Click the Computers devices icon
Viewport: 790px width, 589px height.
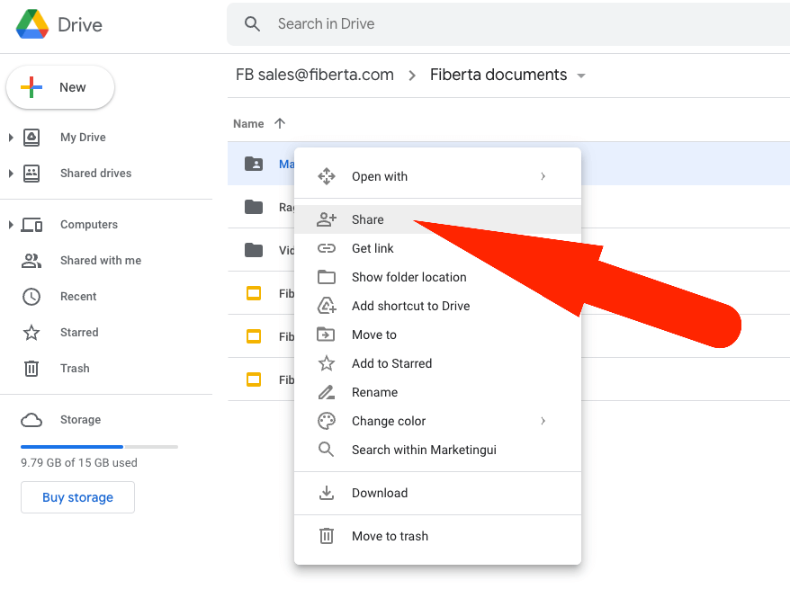(x=31, y=225)
